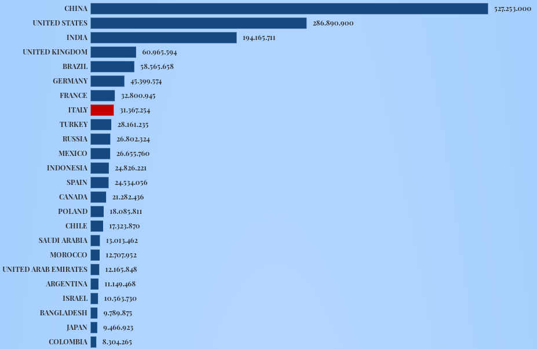The height and width of the screenshot is (349, 537).
Task: Click the Germany bar
Action: click(107, 81)
